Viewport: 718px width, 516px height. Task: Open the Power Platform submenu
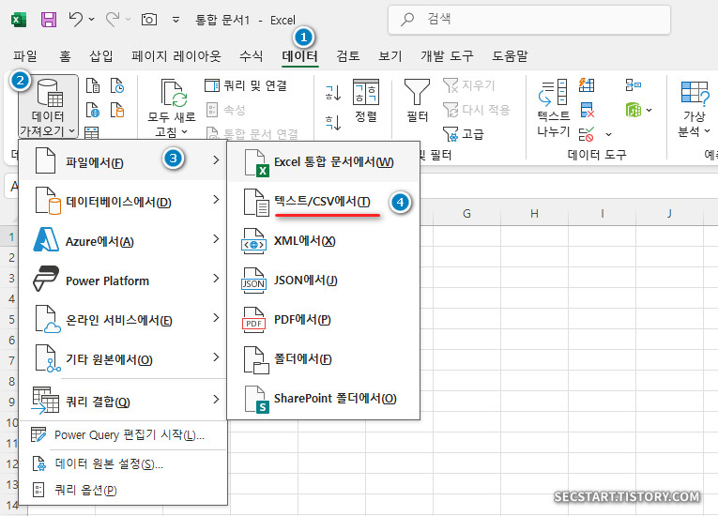point(123,280)
